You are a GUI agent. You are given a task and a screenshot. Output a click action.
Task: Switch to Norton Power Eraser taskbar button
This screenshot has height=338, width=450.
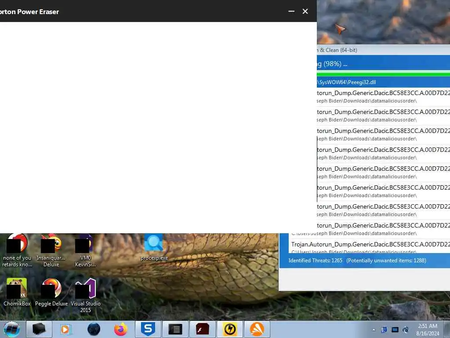pyautogui.click(x=229, y=329)
